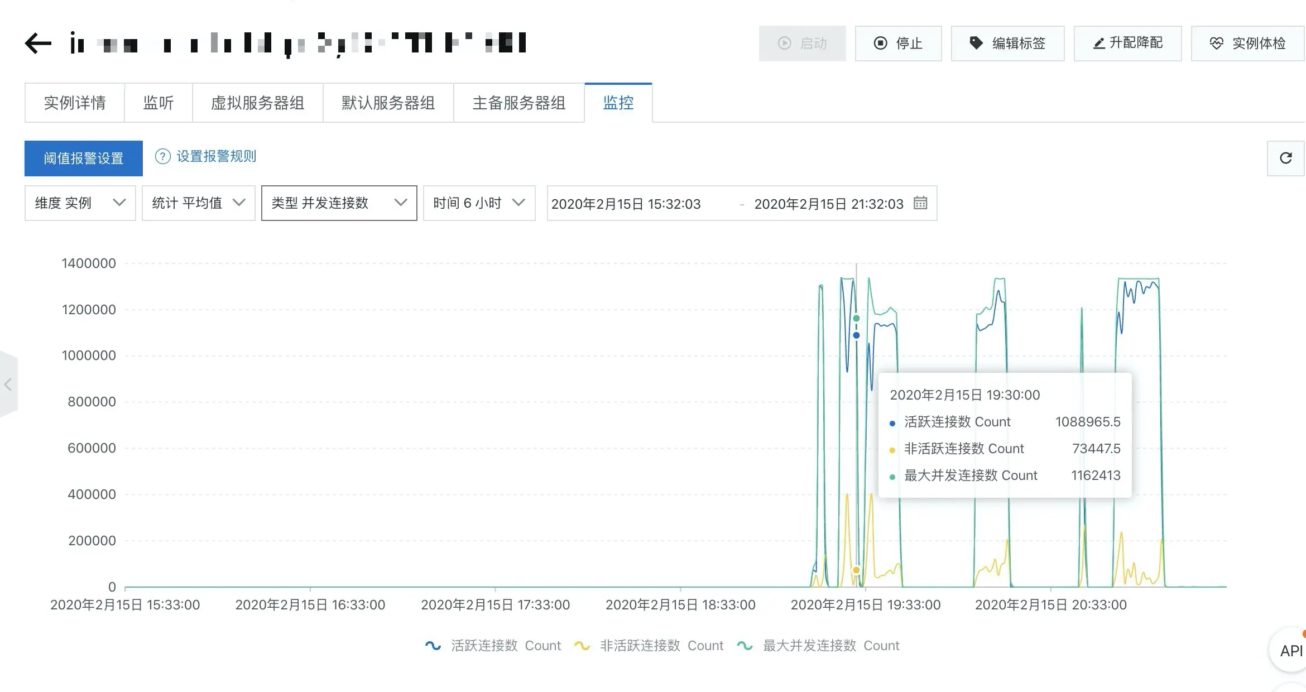Click x-axis label 2020年2月15日 17:33:00
Viewport: 1306px width, 692px height.
coord(495,605)
